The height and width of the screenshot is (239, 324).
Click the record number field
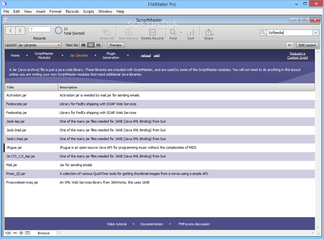pyautogui.click(x=40, y=29)
